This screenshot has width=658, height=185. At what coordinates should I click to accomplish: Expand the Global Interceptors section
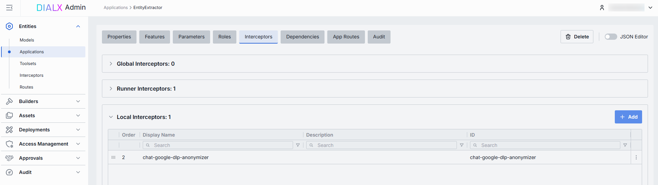111,64
